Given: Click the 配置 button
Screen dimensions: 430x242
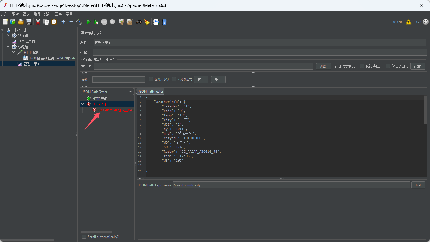Looking at the screenshot, I should coord(418,66).
